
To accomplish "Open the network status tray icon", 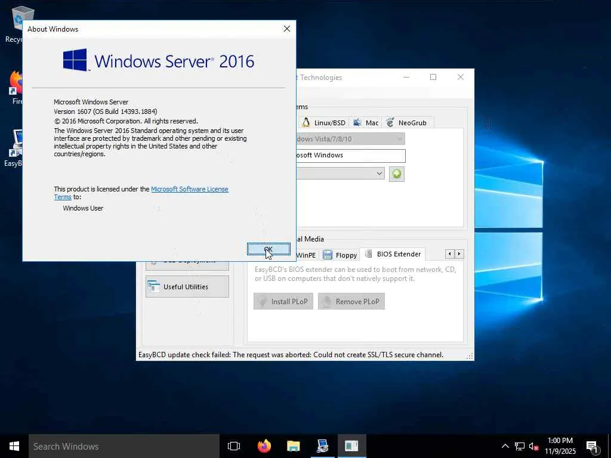I will 520,446.
